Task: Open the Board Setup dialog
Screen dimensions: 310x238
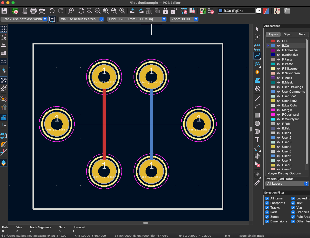Action: (x=15, y=11)
